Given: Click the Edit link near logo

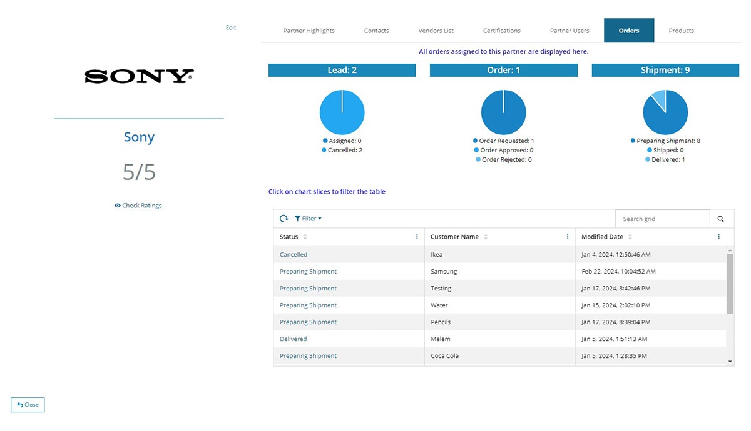Looking at the screenshot, I should pyautogui.click(x=231, y=27).
